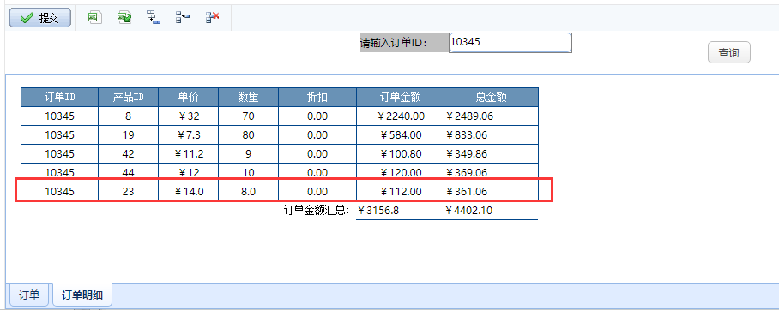Image resolution: width=779 pixels, height=310 pixels.
Task: Click total amount cell ¥2489.06
Action: coord(492,116)
